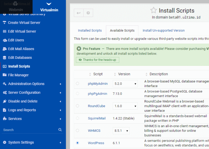The width and height of the screenshot is (209, 149).
Task: Sort by Script column arrows
Action: [x=90, y=74]
